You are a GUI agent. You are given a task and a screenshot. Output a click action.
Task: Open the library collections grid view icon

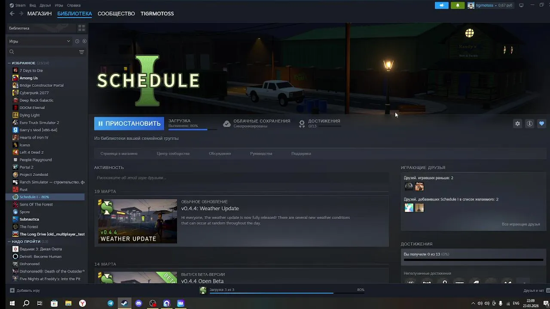82,28
